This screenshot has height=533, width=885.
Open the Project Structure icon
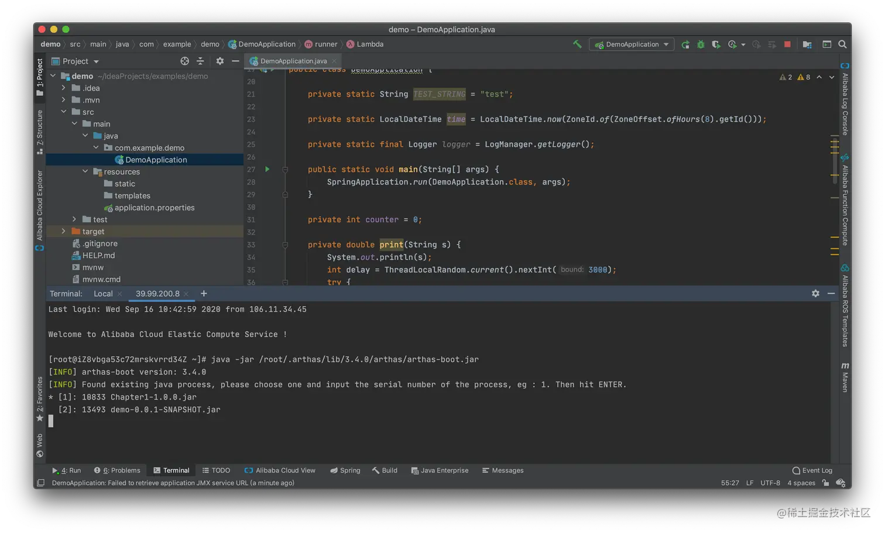point(807,44)
